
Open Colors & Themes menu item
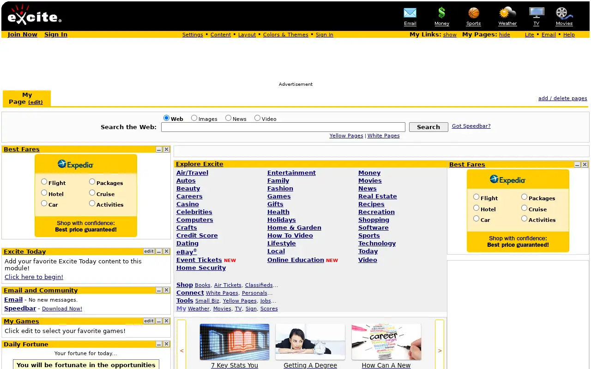[286, 35]
